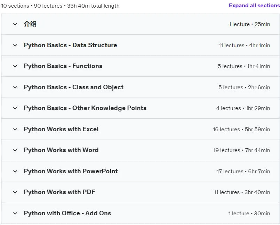The height and width of the screenshot is (225, 280).
Task: Open the 介绍 section title
Action: [x=30, y=24]
